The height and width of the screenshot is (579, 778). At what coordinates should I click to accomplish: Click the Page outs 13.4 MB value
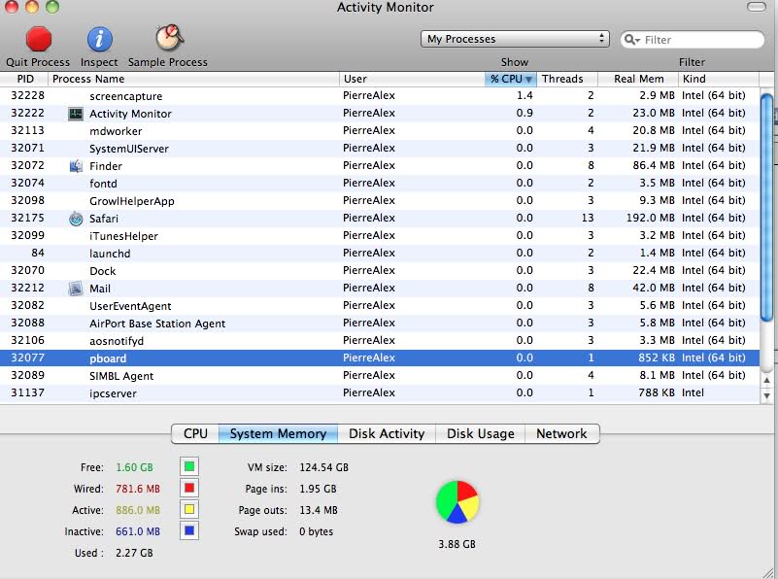[x=319, y=510]
